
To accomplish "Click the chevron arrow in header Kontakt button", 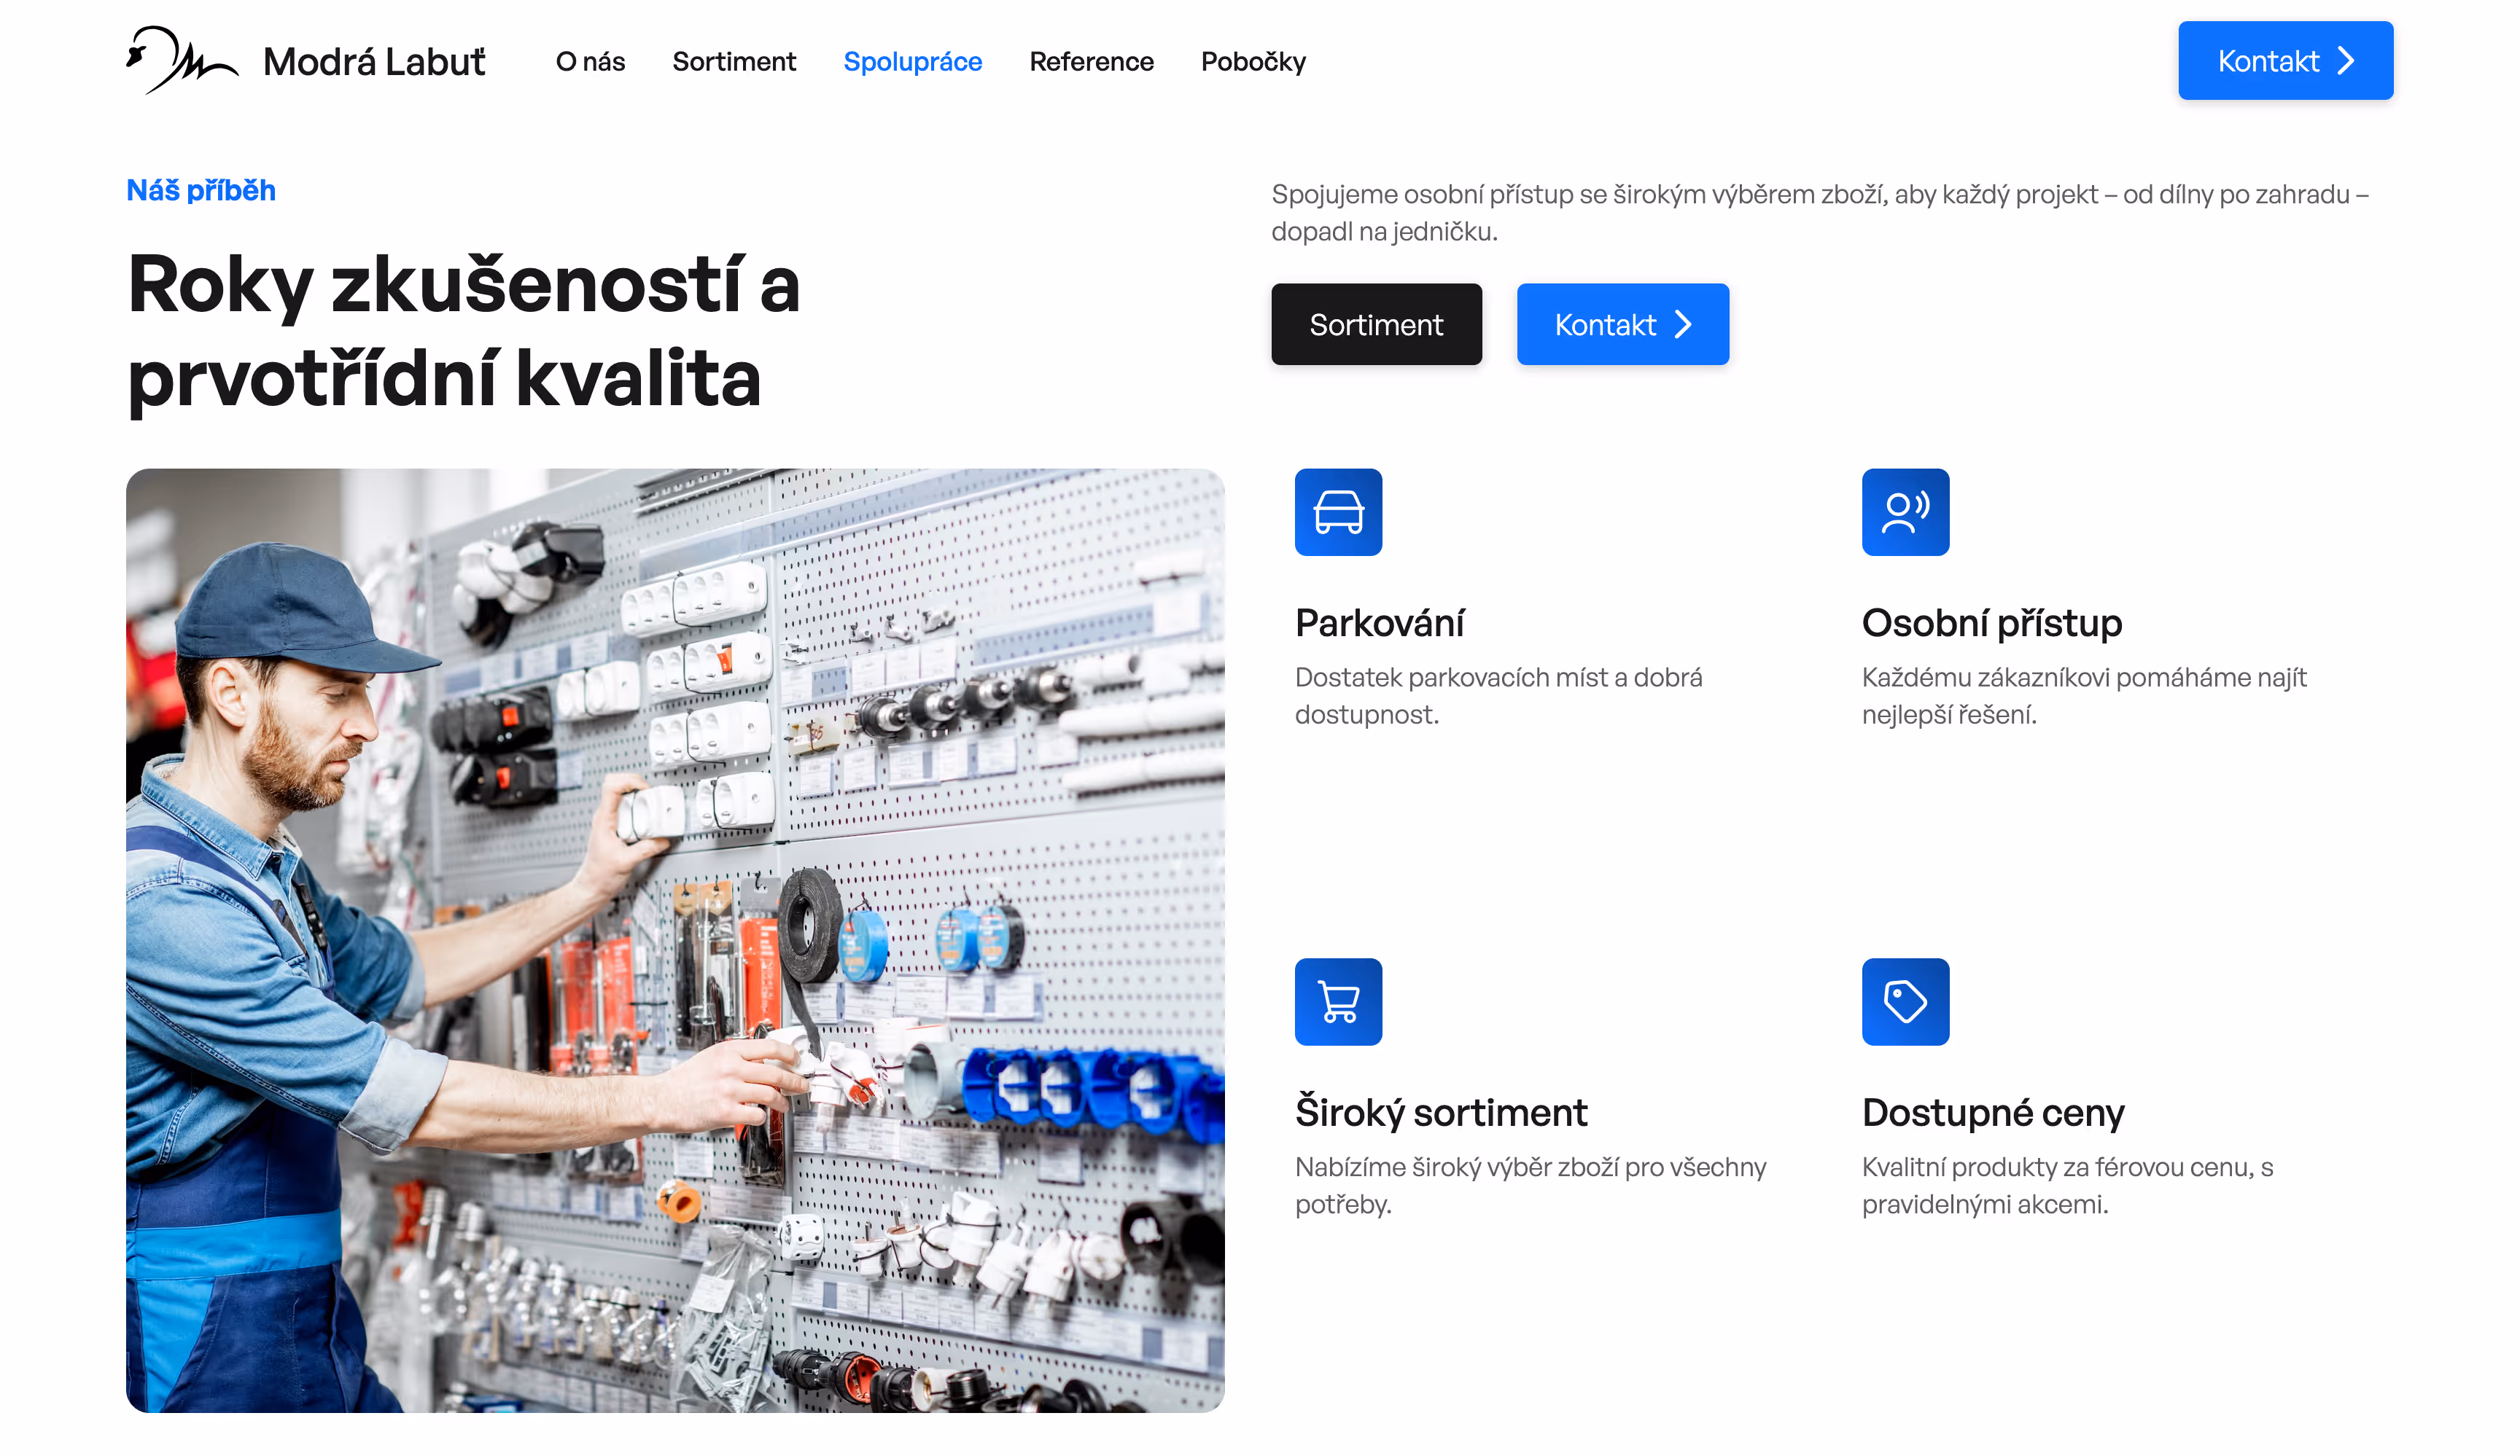I will click(x=2346, y=61).
